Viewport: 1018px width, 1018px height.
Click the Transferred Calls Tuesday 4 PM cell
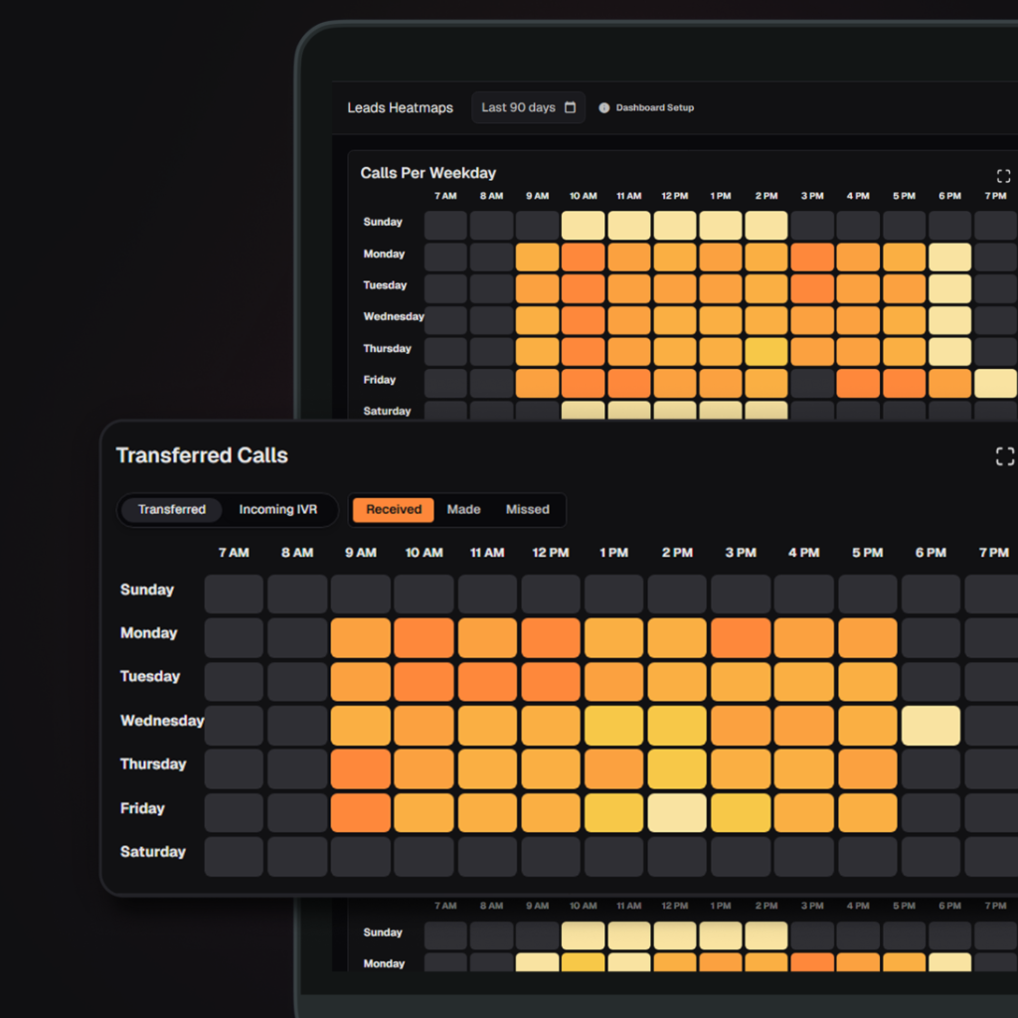[x=803, y=681]
